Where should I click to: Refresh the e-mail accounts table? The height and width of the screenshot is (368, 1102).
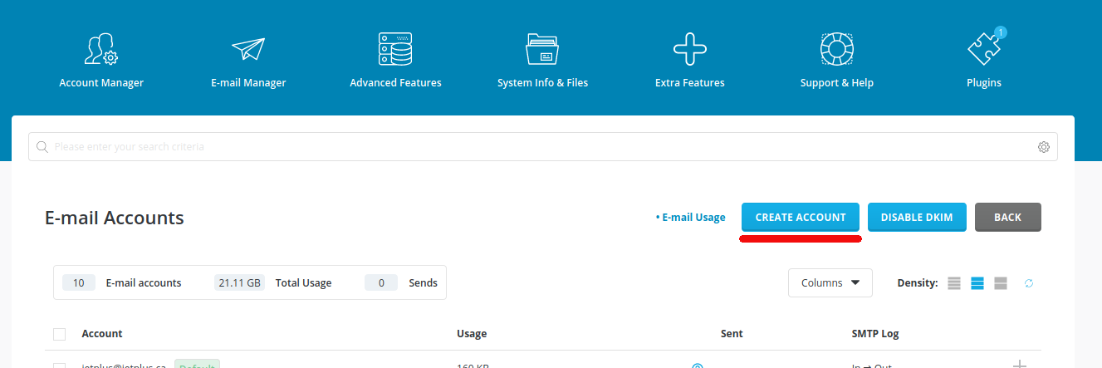pos(1028,283)
